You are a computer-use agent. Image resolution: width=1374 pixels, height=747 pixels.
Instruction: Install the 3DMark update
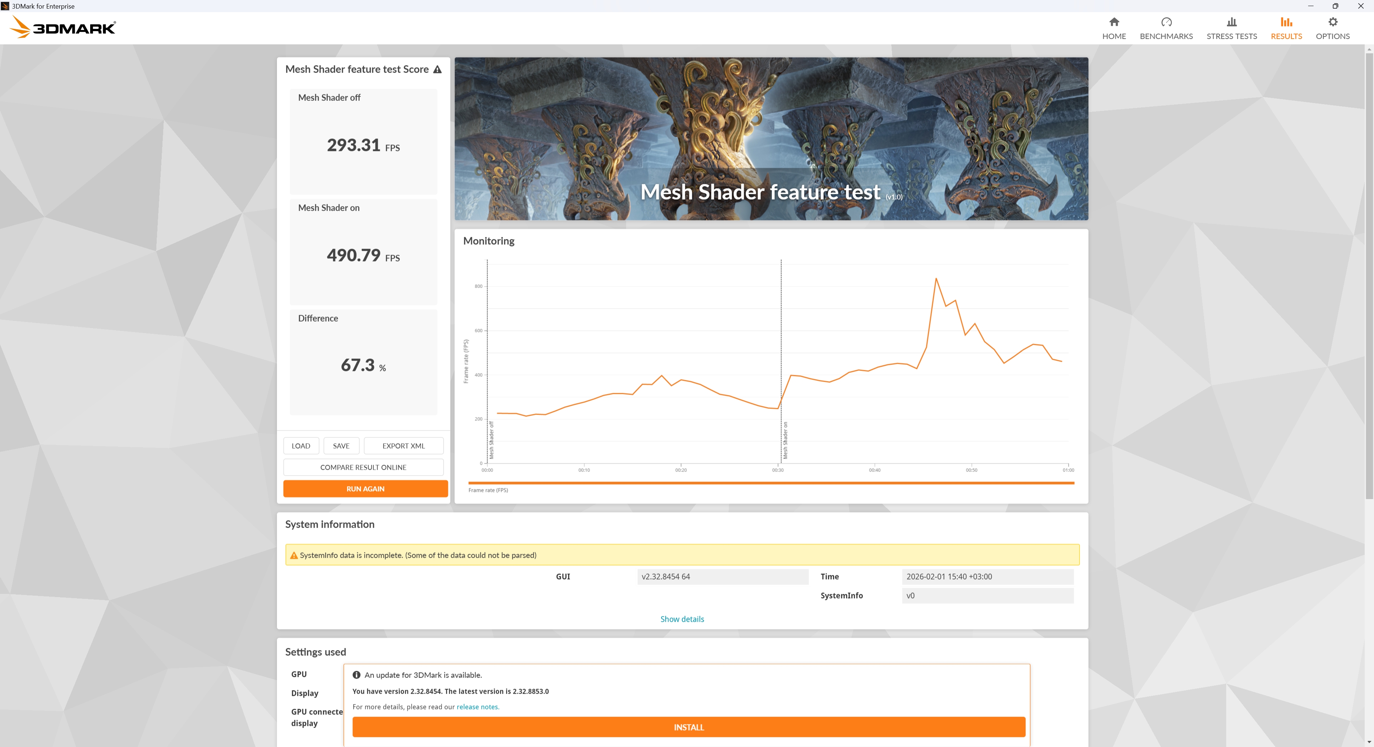pos(688,727)
